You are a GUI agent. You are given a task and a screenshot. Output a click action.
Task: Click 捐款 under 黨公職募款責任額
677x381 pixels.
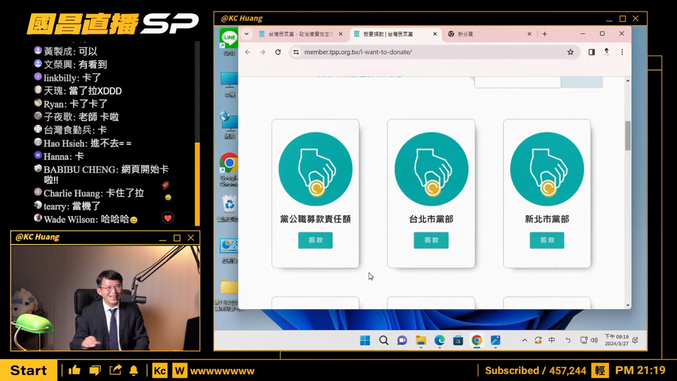click(315, 240)
